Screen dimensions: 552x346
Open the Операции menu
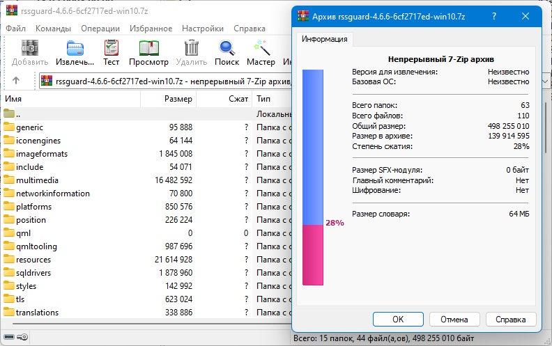[100, 29]
